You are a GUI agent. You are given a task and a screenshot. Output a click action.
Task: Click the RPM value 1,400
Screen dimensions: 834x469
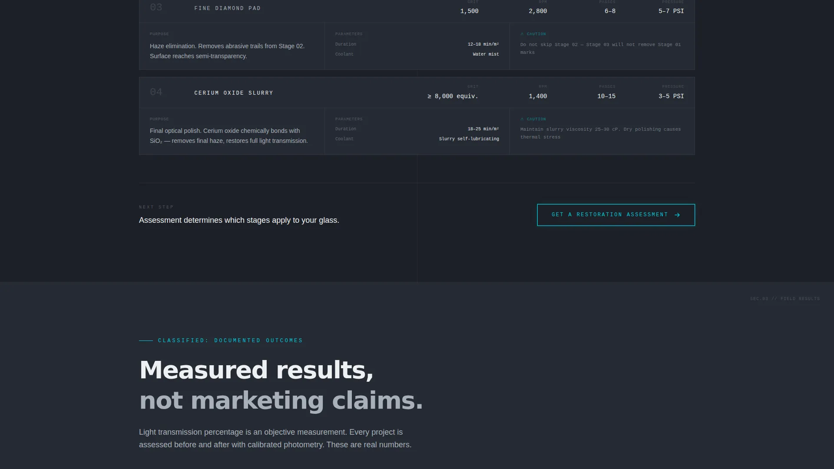(538, 96)
